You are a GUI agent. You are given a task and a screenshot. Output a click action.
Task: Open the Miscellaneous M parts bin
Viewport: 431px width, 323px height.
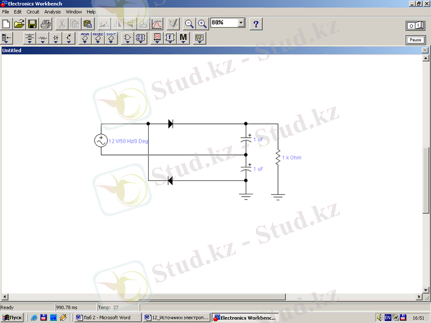tap(183, 38)
